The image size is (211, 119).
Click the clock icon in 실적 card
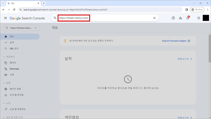point(128,79)
